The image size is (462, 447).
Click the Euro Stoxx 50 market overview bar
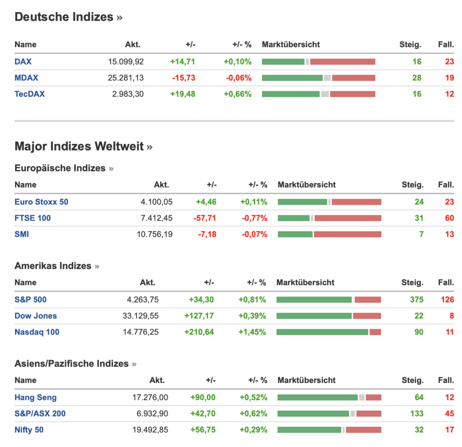[329, 202]
